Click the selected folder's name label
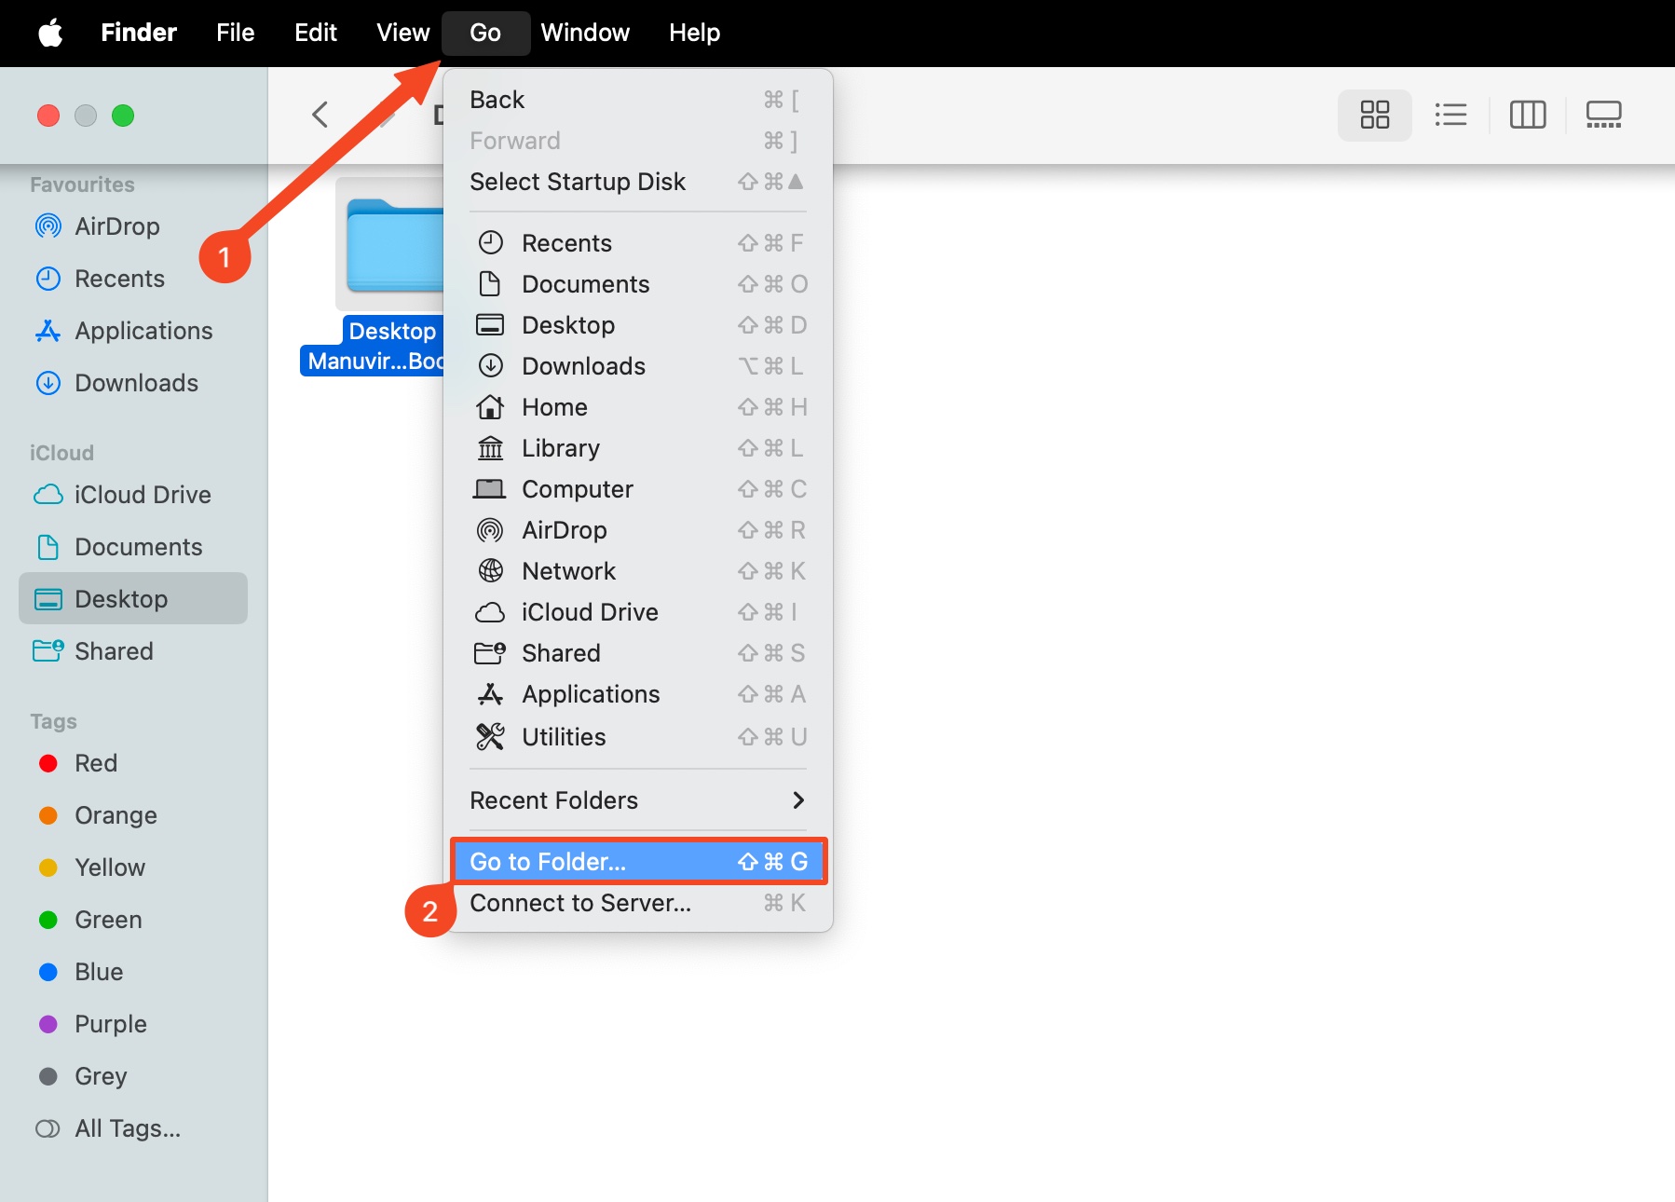The image size is (1675, 1202). (x=373, y=346)
